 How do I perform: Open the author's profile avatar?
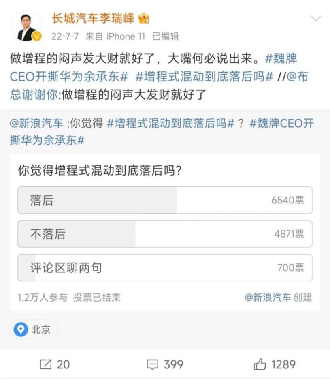[25, 26]
